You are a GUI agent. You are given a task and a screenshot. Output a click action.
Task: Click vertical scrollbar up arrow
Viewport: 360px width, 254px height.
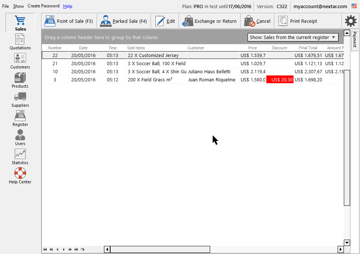pos(347,33)
